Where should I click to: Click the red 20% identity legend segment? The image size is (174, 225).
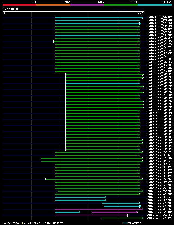pos(20,5)
